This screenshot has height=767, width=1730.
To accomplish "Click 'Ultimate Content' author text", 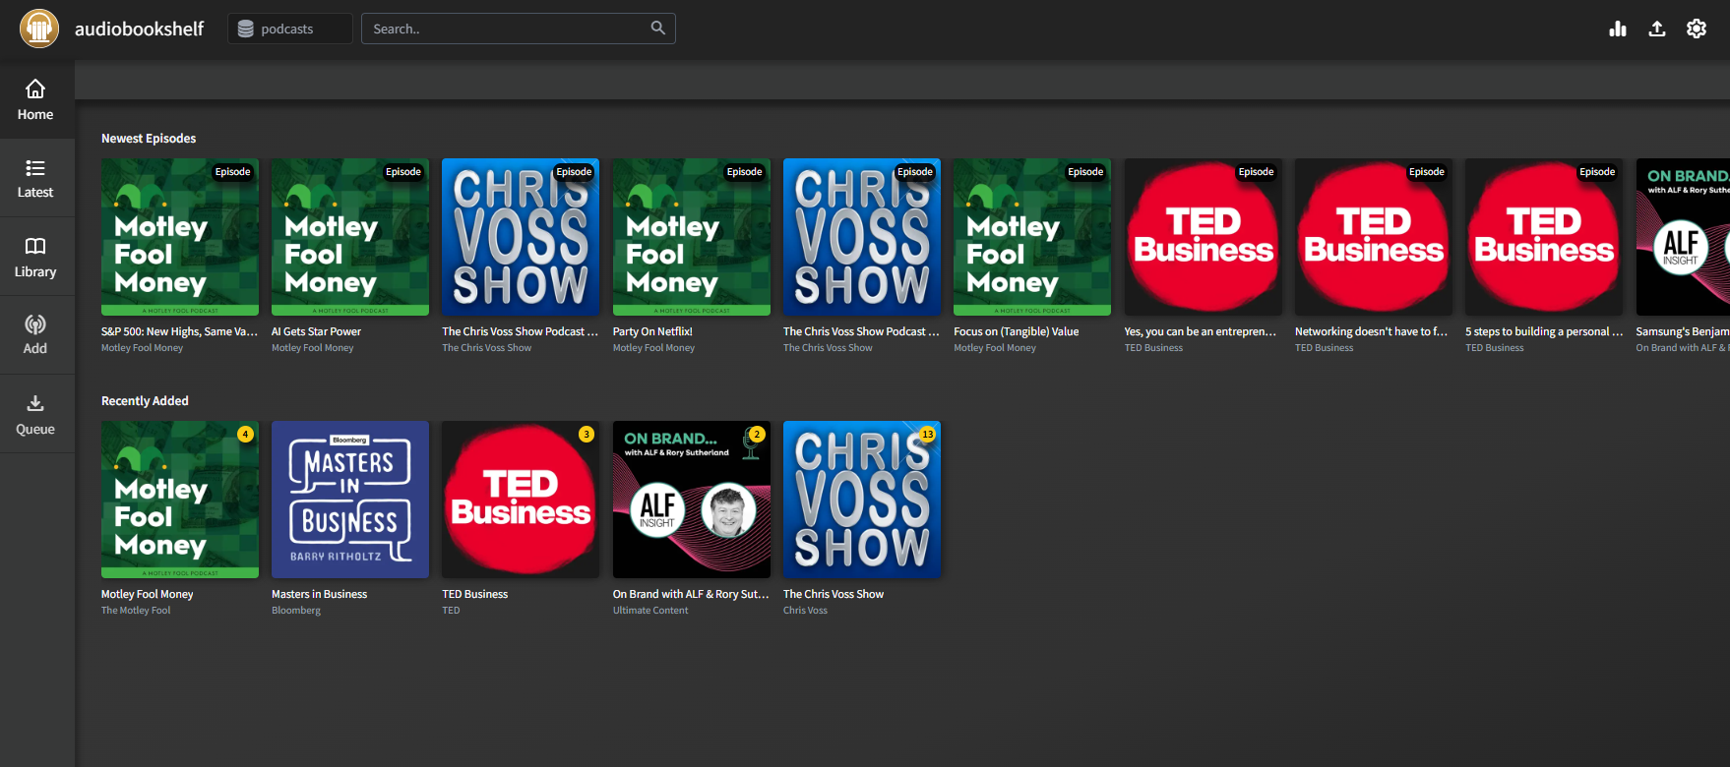I will 650,611.
